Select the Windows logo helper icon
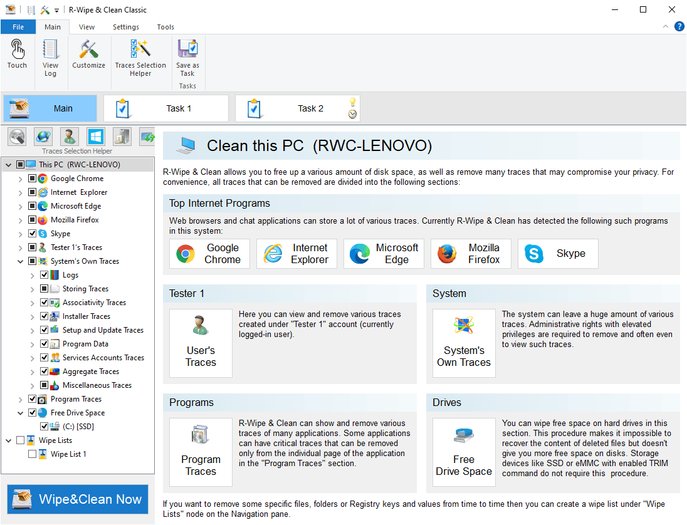 tap(95, 137)
